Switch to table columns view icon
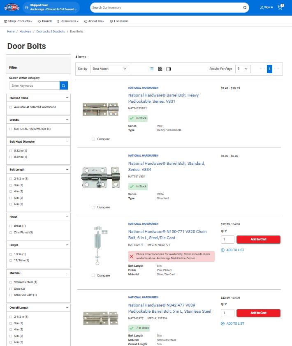This screenshot has height=346, width=292. coord(169,69)
